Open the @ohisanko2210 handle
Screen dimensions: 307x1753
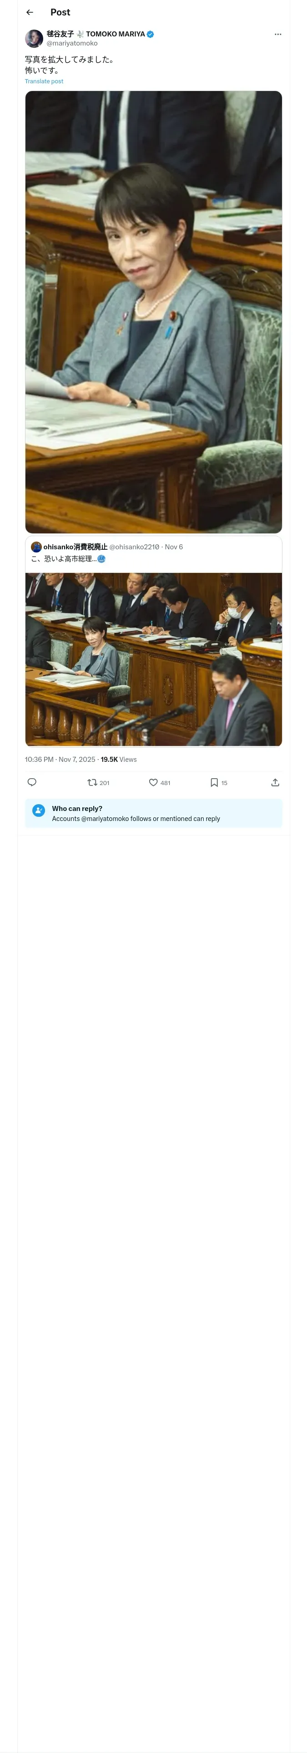(134, 547)
